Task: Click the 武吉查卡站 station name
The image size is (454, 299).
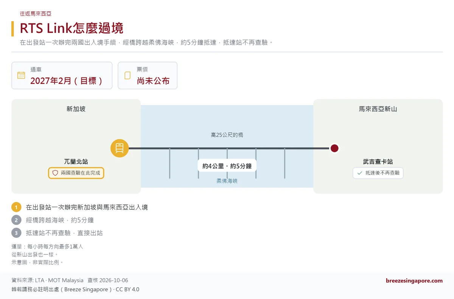Action: pyautogui.click(x=378, y=161)
